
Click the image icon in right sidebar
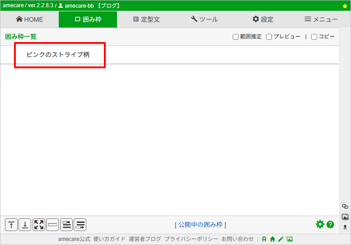[345, 217]
